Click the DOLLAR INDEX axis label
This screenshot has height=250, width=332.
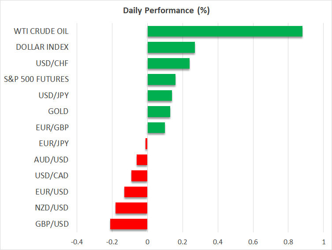[x=42, y=48]
